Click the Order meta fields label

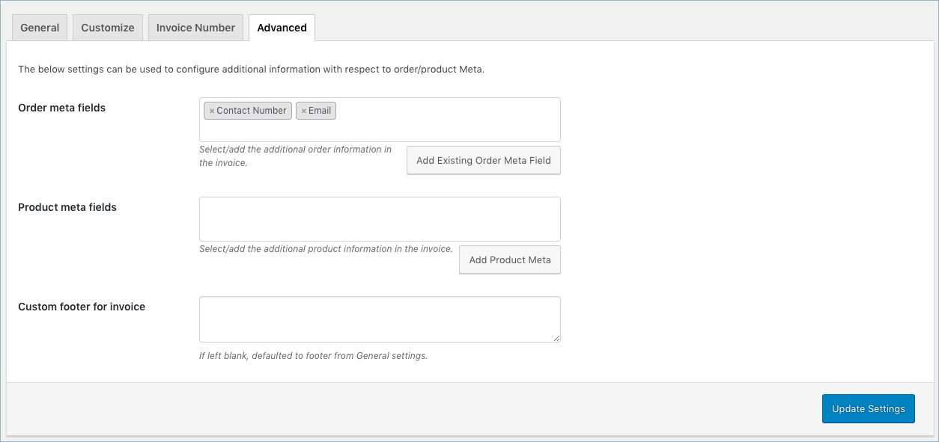[62, 108]
